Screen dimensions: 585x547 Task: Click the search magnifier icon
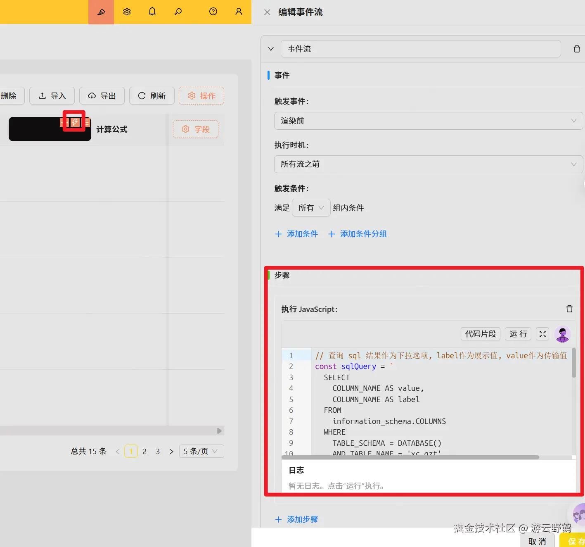click(178, 12)
